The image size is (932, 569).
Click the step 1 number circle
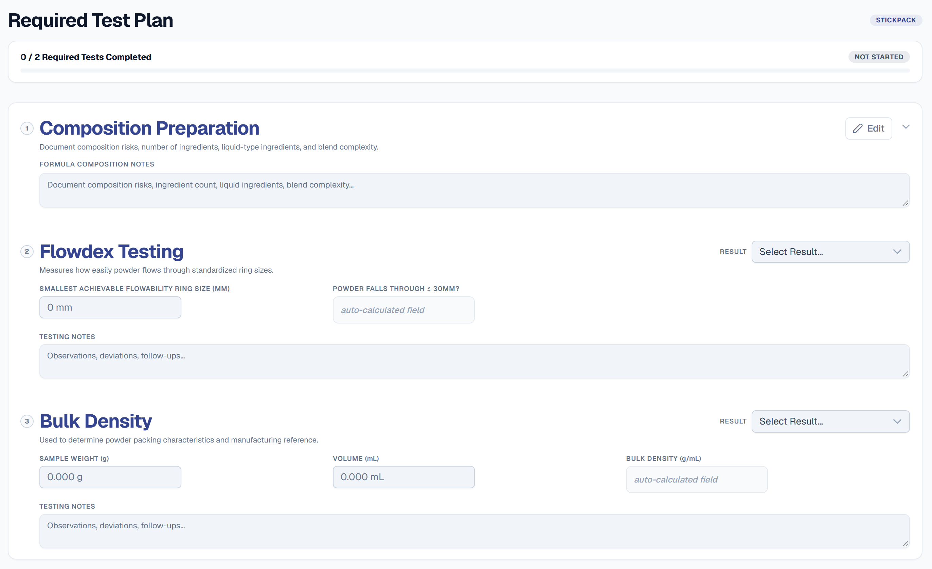(27, 129)
